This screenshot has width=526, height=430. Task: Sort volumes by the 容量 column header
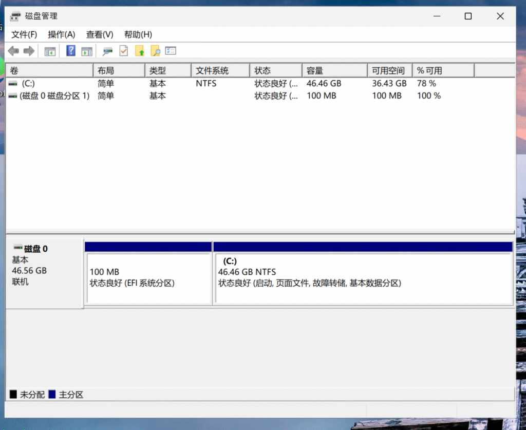(334, 71)
